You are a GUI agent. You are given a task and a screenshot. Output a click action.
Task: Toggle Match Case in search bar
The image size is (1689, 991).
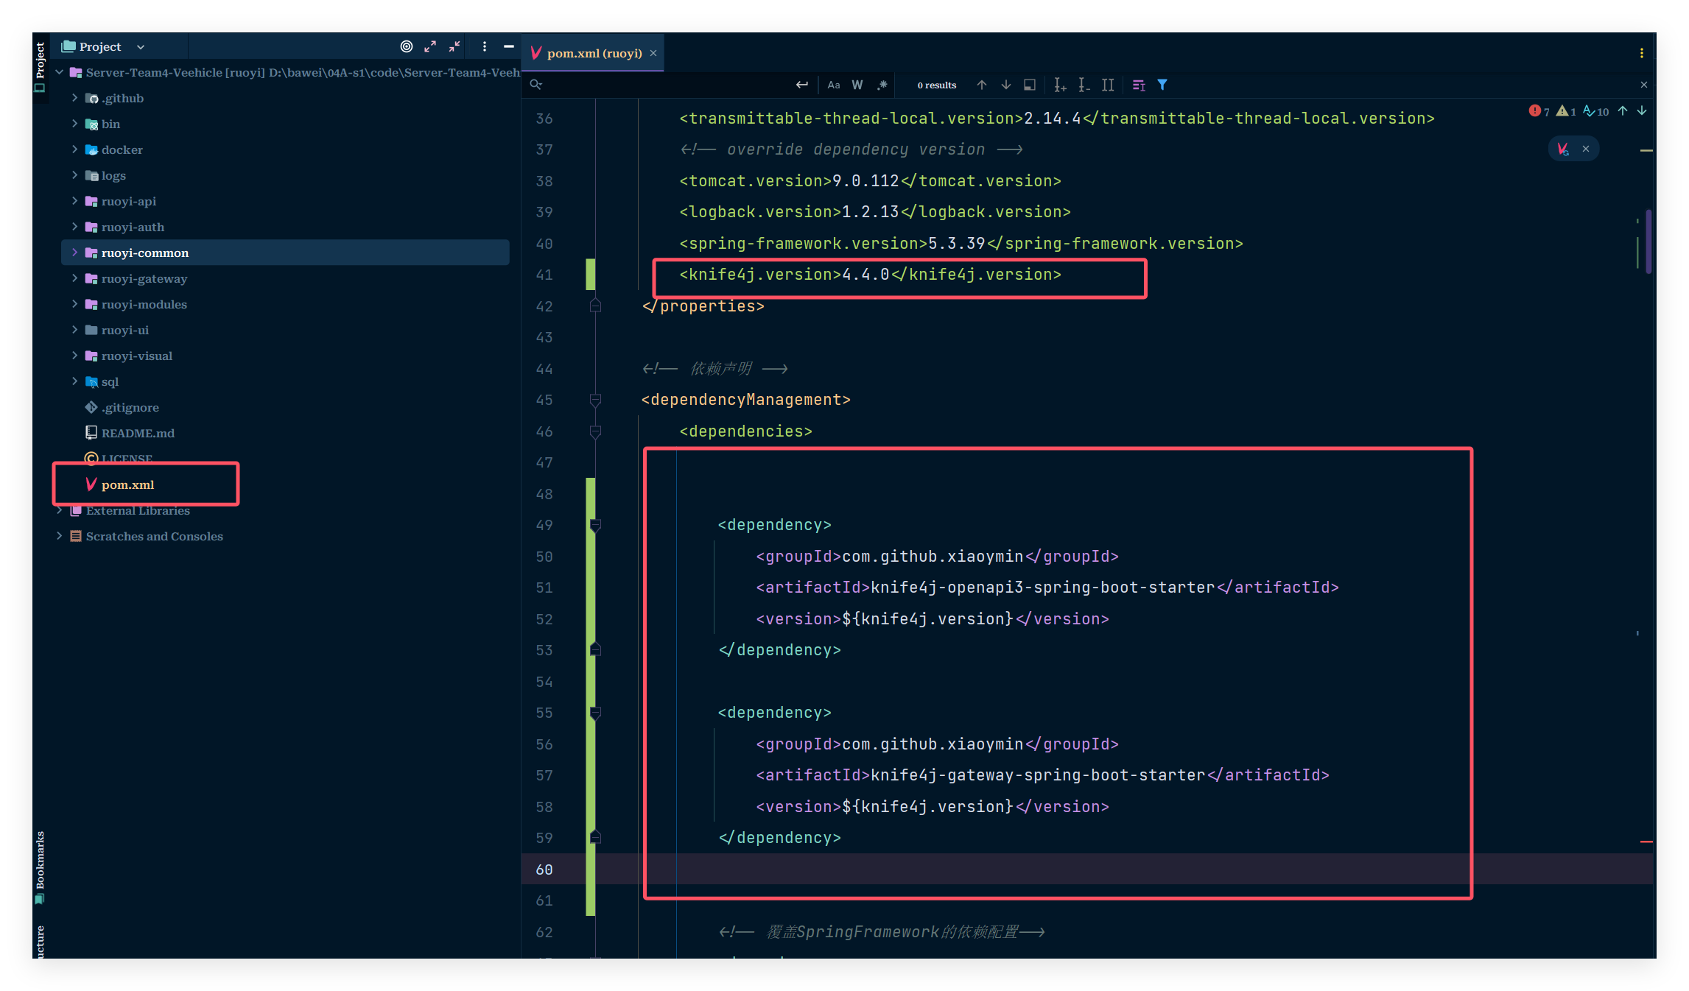click(x=833, y=85)
